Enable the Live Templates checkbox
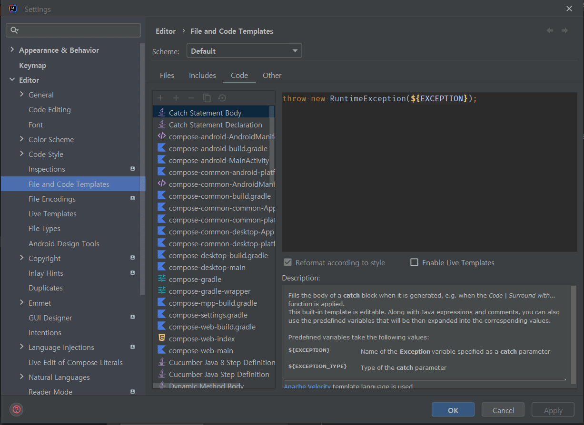Viewport: 584px width, 425px height. (414, 262)
